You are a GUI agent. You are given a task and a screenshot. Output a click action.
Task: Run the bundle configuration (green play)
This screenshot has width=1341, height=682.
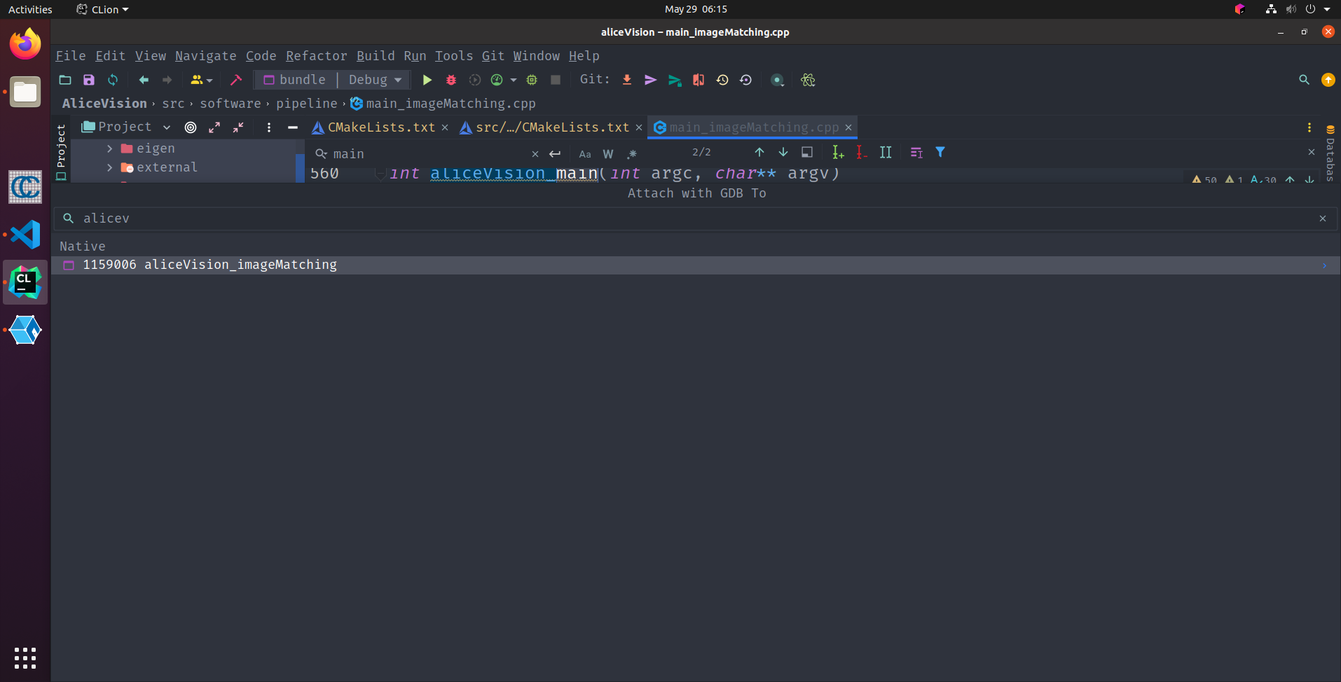(427, 80)
